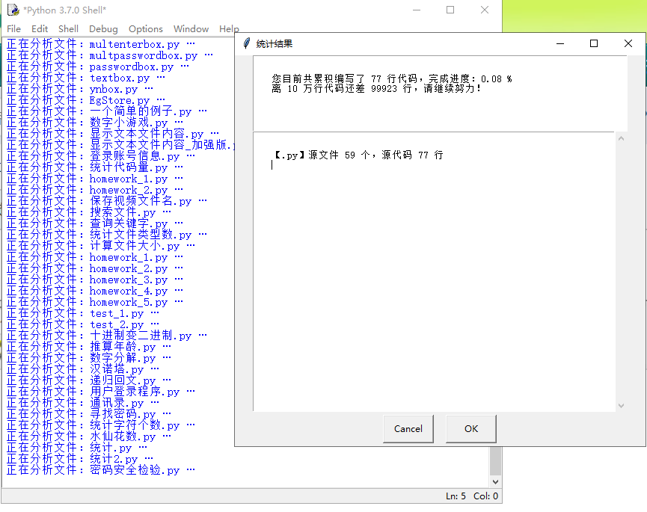This screenshot has width=647, height=512.
Task: Open the Shell menu
Action: [67, 28]
